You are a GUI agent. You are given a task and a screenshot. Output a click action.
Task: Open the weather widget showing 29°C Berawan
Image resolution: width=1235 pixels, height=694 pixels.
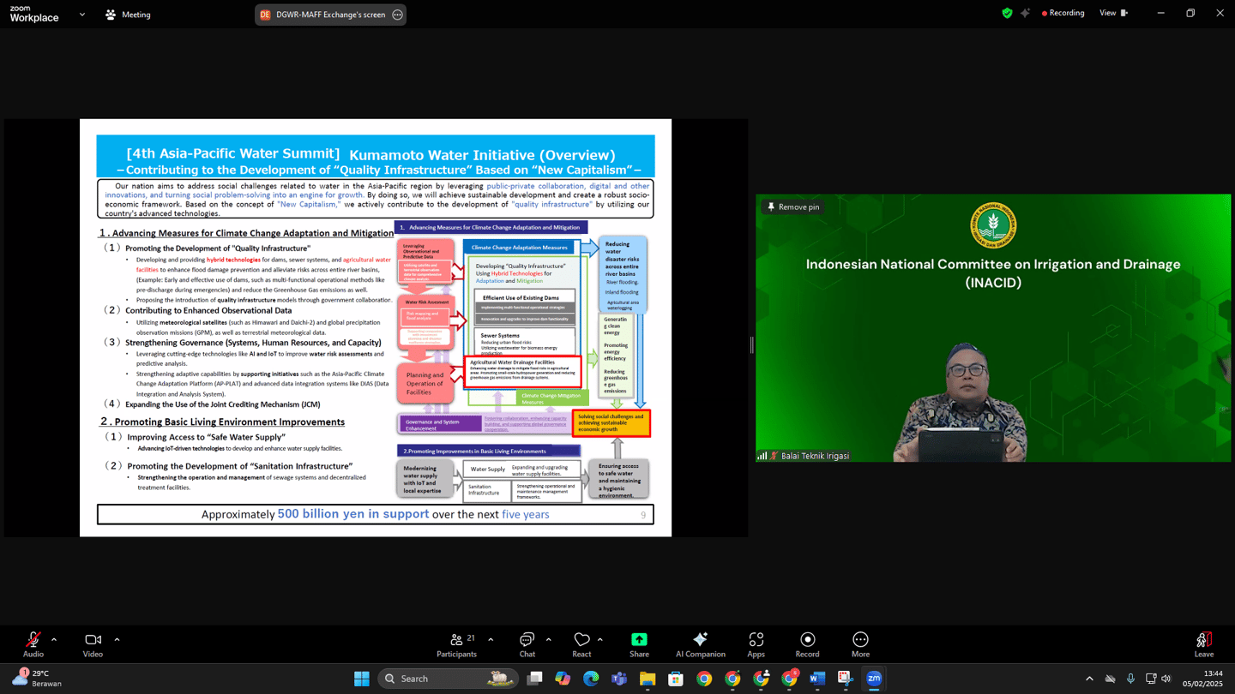coord(39,679)
